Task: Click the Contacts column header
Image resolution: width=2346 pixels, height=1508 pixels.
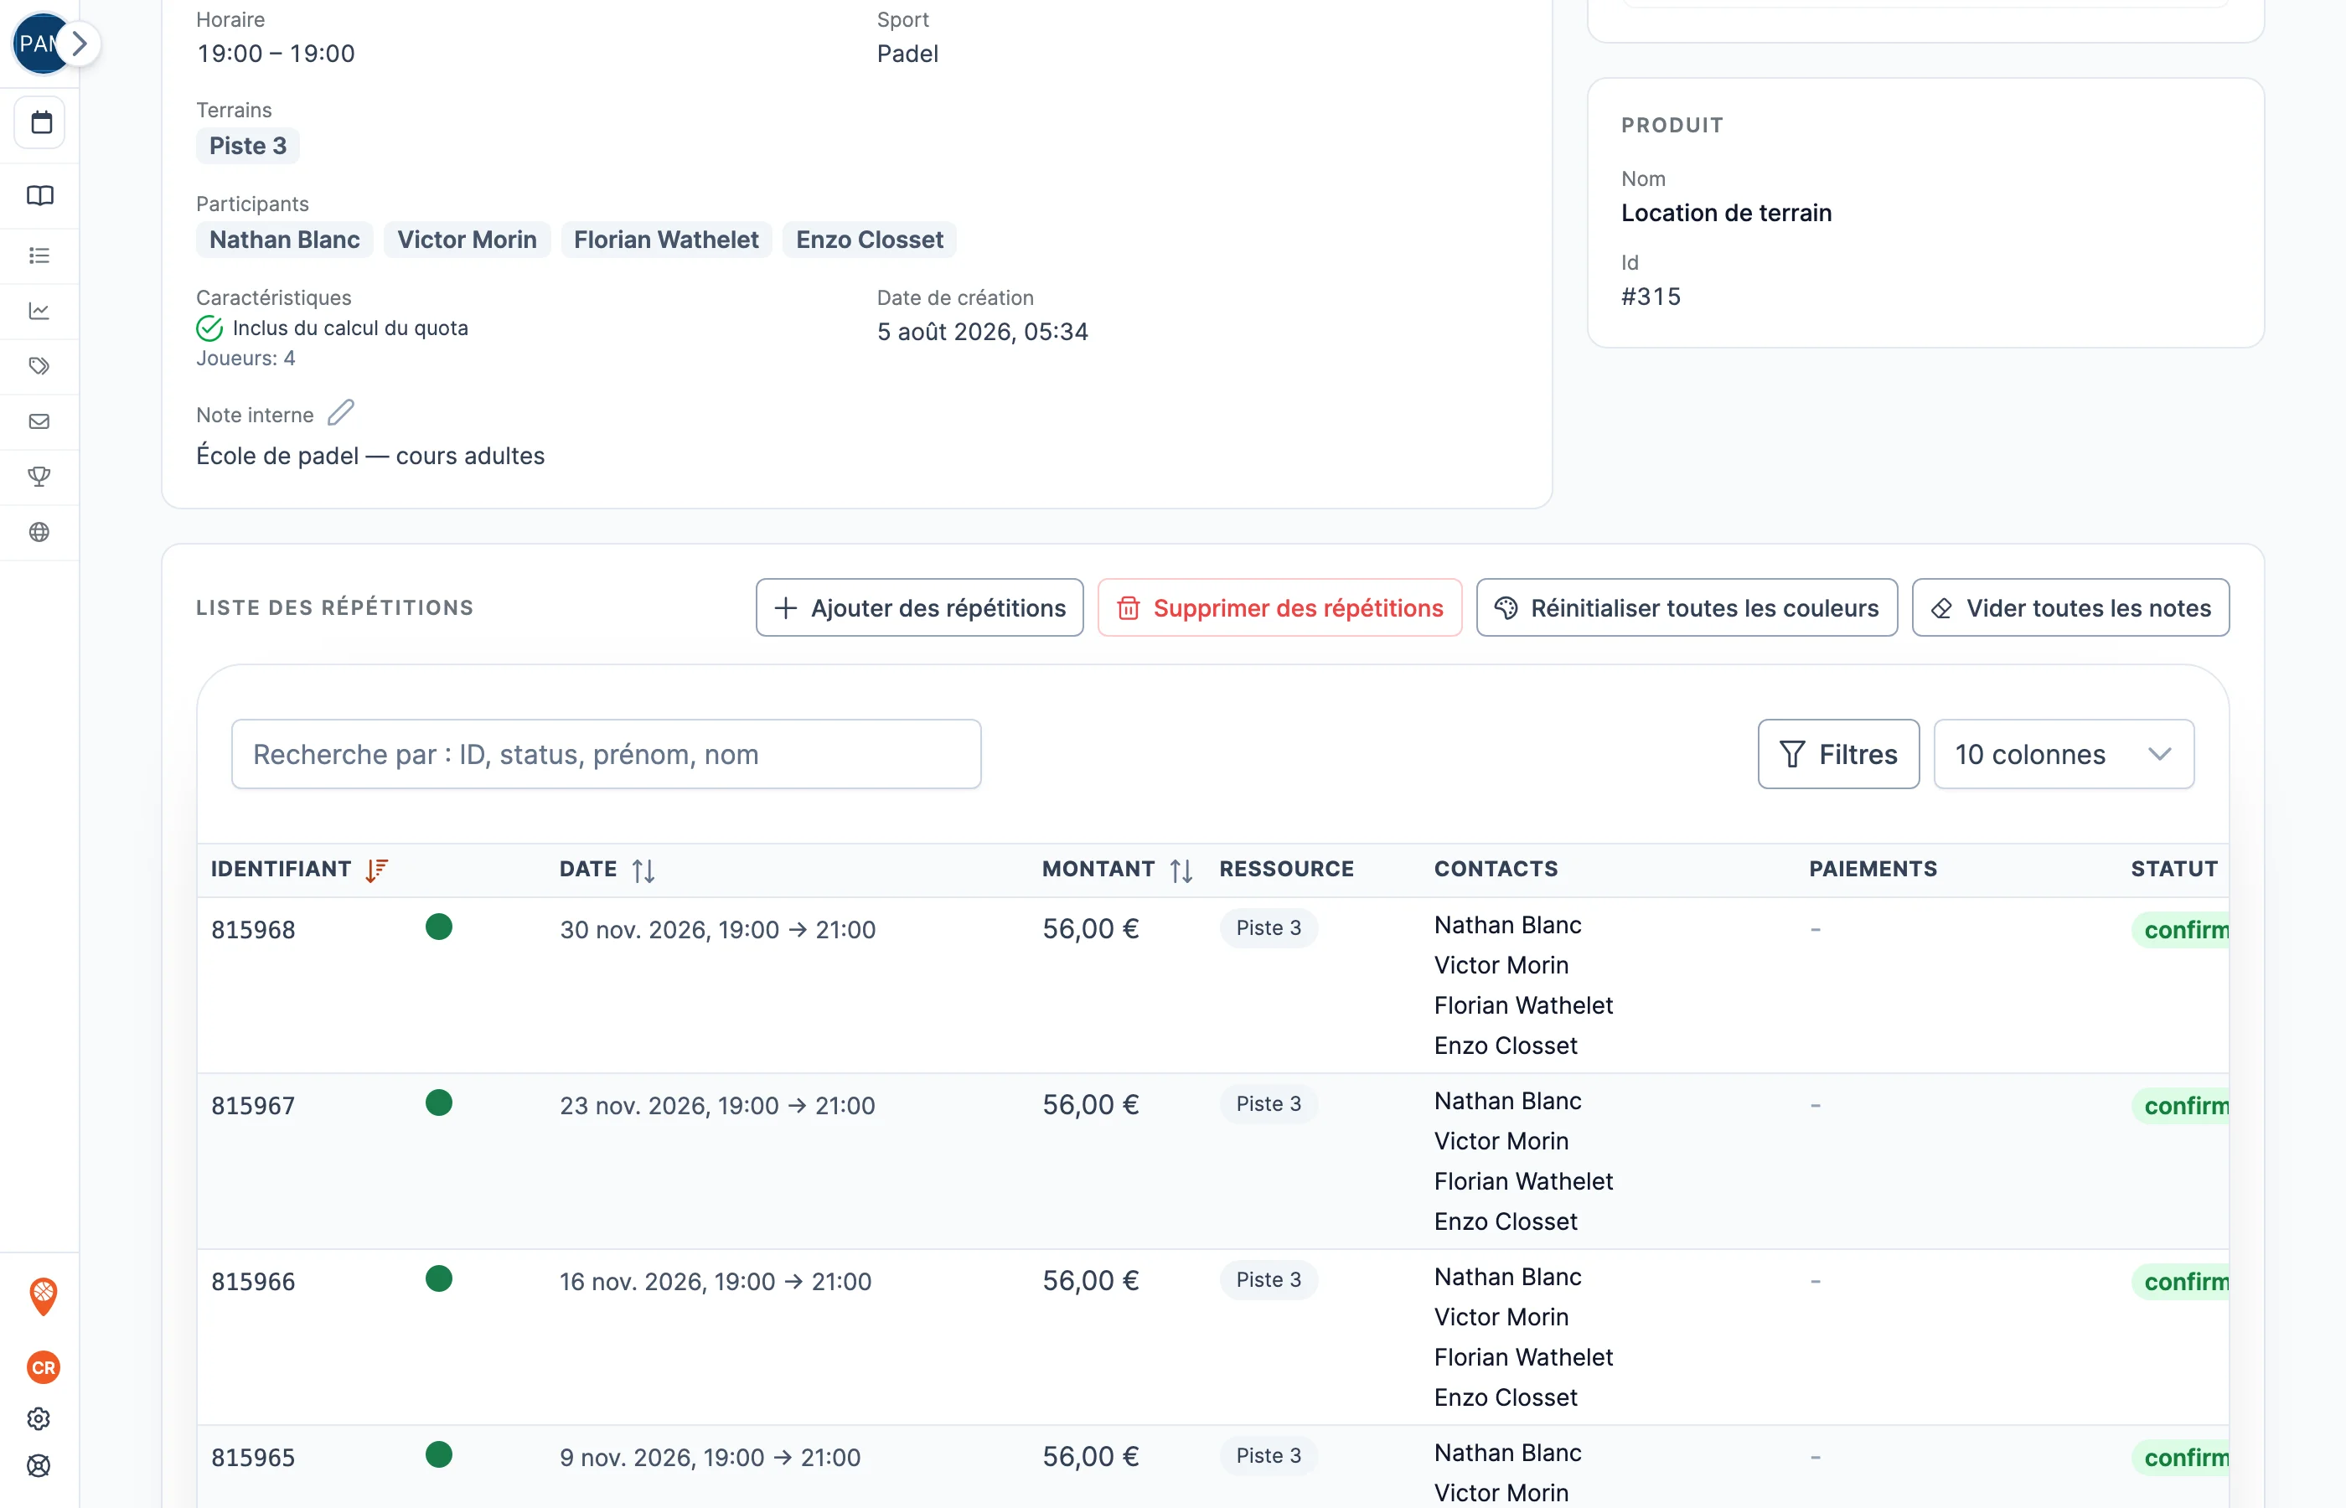Action: tap(1496, 870)
